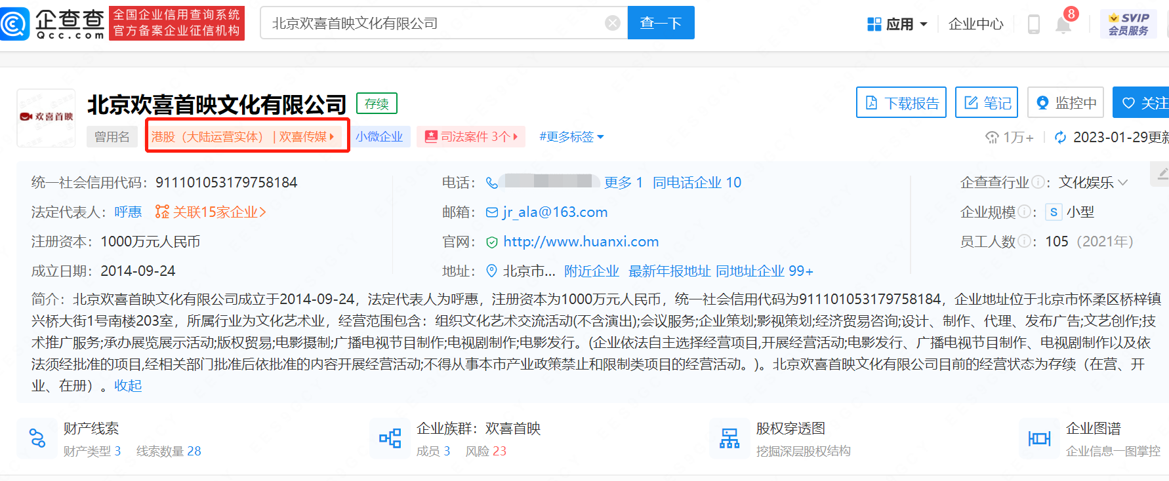Click the 欢喜首映 company logo thumbnail

(46, 117)
